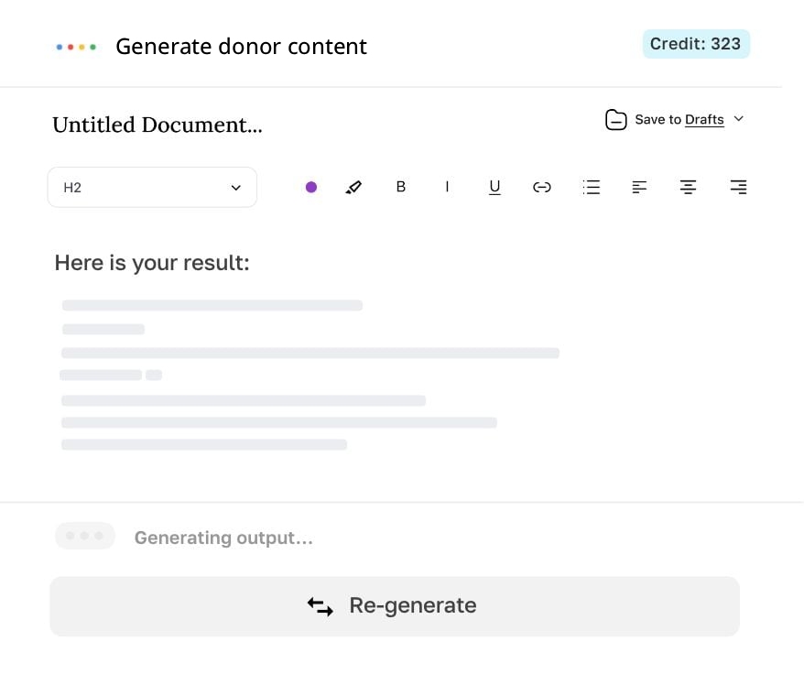Toggle bold formatting
This screenshot has width=804, height=685.
coord(400,187)
